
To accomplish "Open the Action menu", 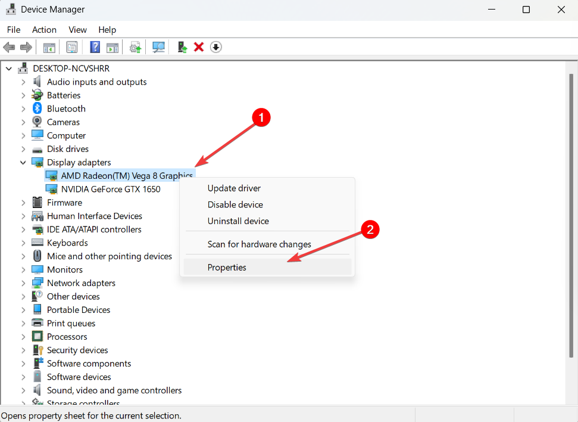I will click(x=44, y=30).
